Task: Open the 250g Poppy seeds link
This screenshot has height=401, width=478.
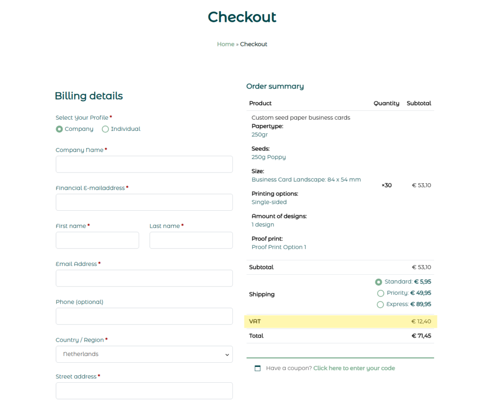Action: 268,157
